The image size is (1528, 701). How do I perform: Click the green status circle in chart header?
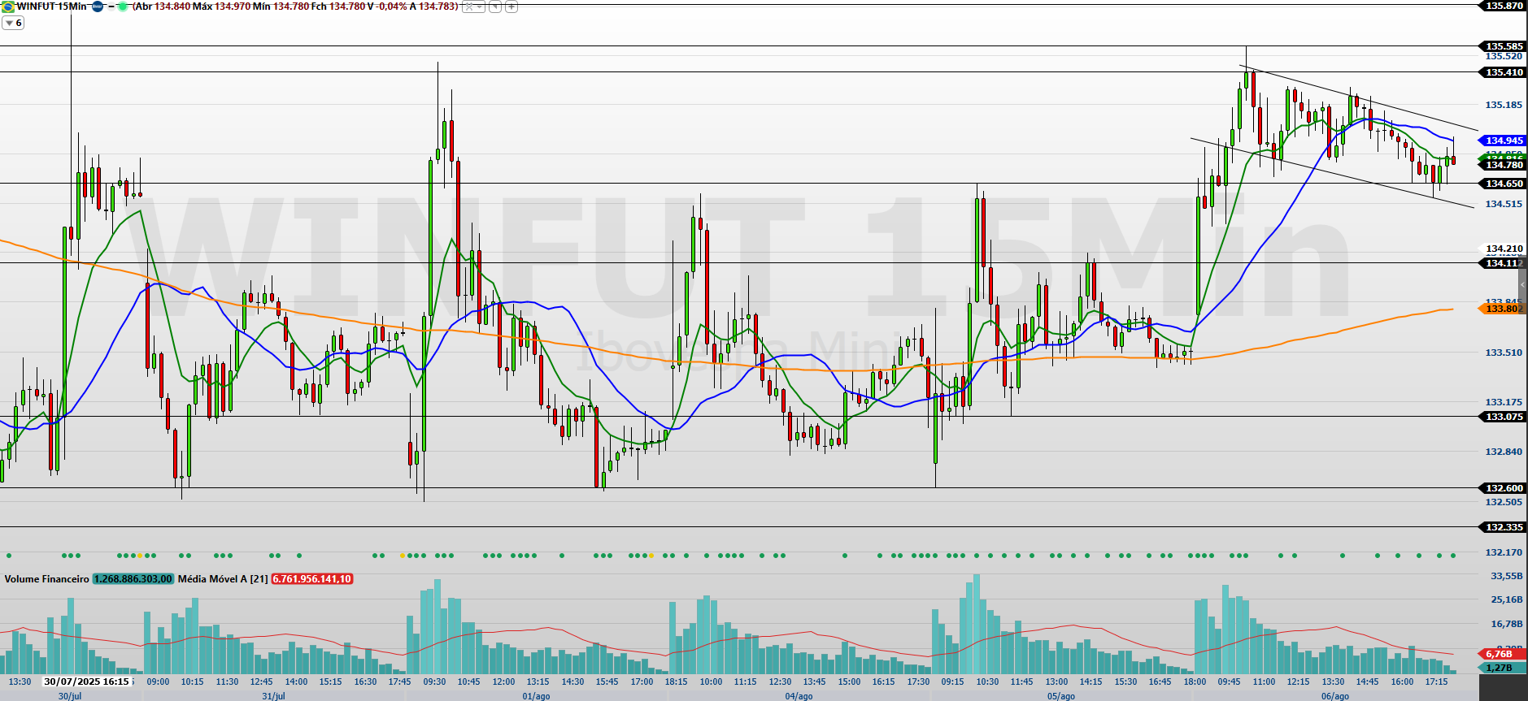(123, 6)
